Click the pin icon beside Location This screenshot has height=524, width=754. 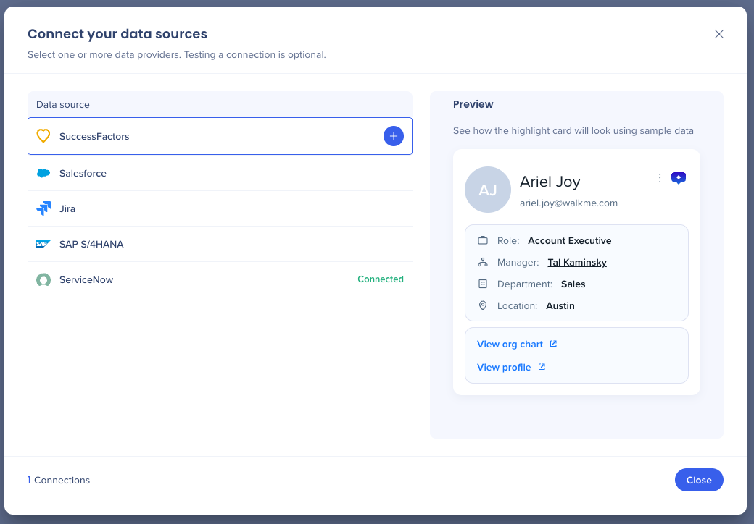coord(483,305)
